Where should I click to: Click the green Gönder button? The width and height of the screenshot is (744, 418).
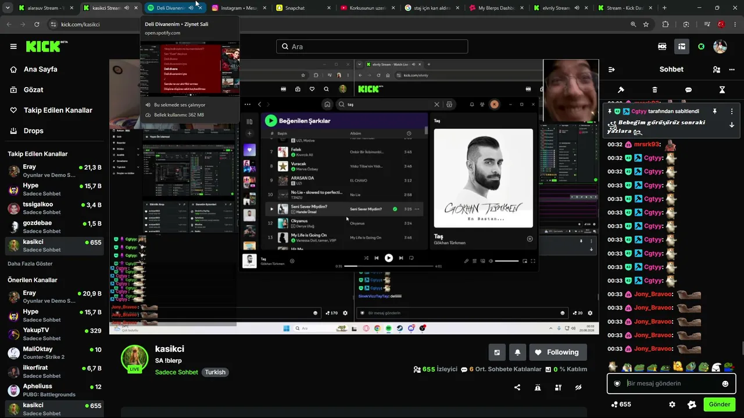click(720, 405)
